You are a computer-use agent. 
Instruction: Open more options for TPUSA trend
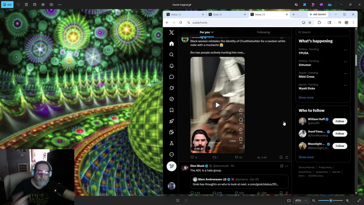[346, 50]
